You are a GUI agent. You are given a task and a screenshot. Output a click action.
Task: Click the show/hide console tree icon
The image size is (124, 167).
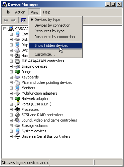[x=24, y=20]
